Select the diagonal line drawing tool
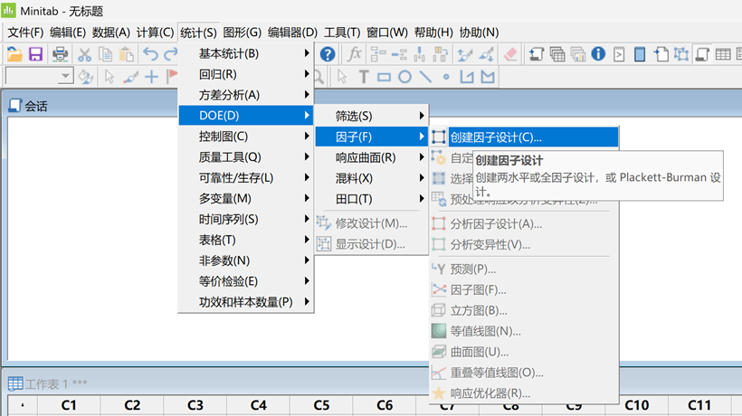 [x=425, y=77]
